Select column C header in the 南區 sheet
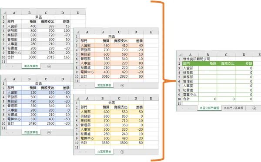 pos(119,32)
